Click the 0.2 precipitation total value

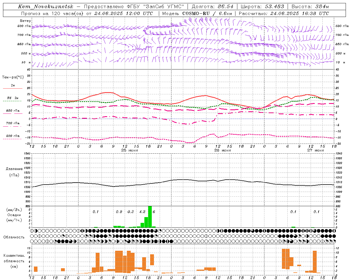click(131, 212)
